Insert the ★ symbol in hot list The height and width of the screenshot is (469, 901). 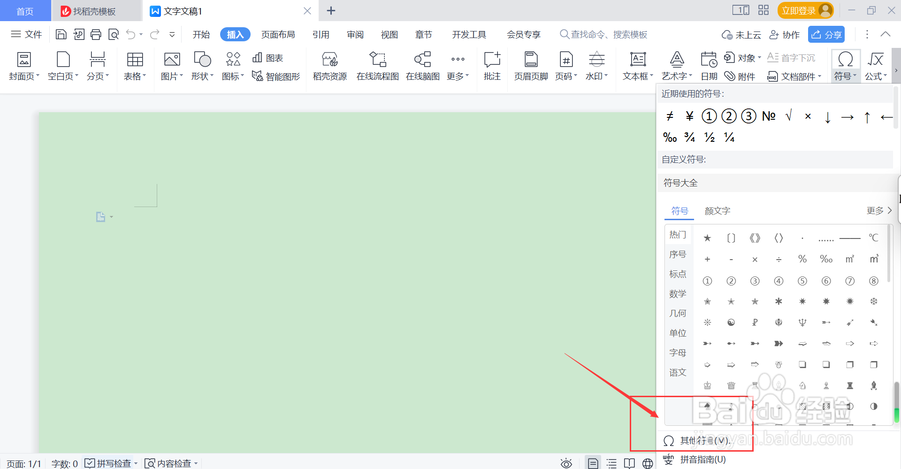(x=707, y=238)
